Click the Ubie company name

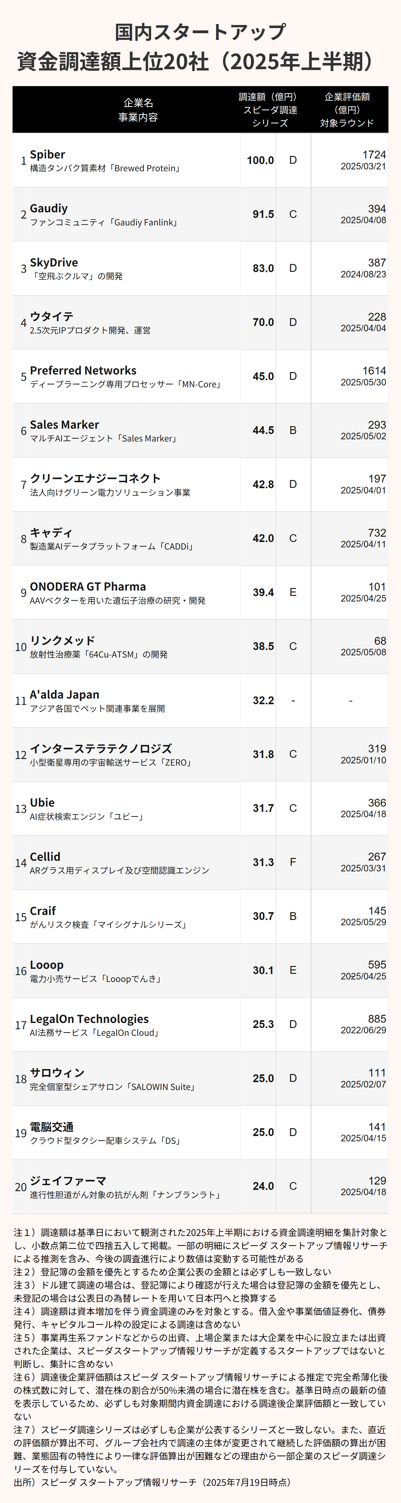[x=42, y=802]
